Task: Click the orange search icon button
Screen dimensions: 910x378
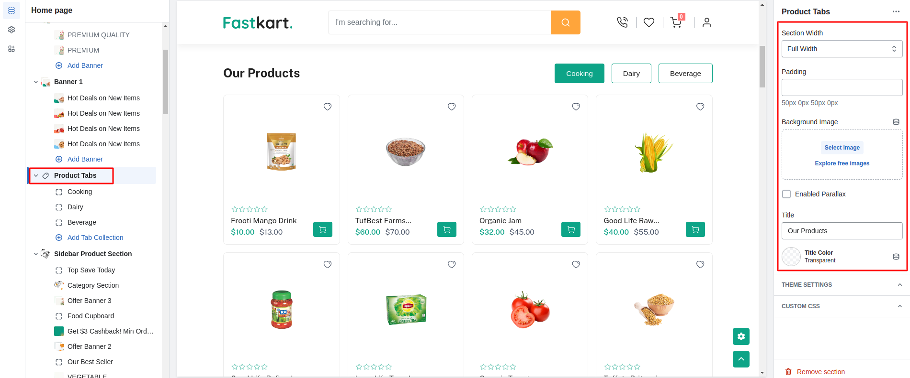Action: (x=565, y=22)
